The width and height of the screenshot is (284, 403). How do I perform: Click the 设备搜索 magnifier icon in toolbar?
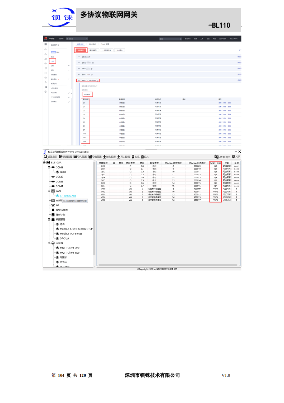click(x=45, y=157)
